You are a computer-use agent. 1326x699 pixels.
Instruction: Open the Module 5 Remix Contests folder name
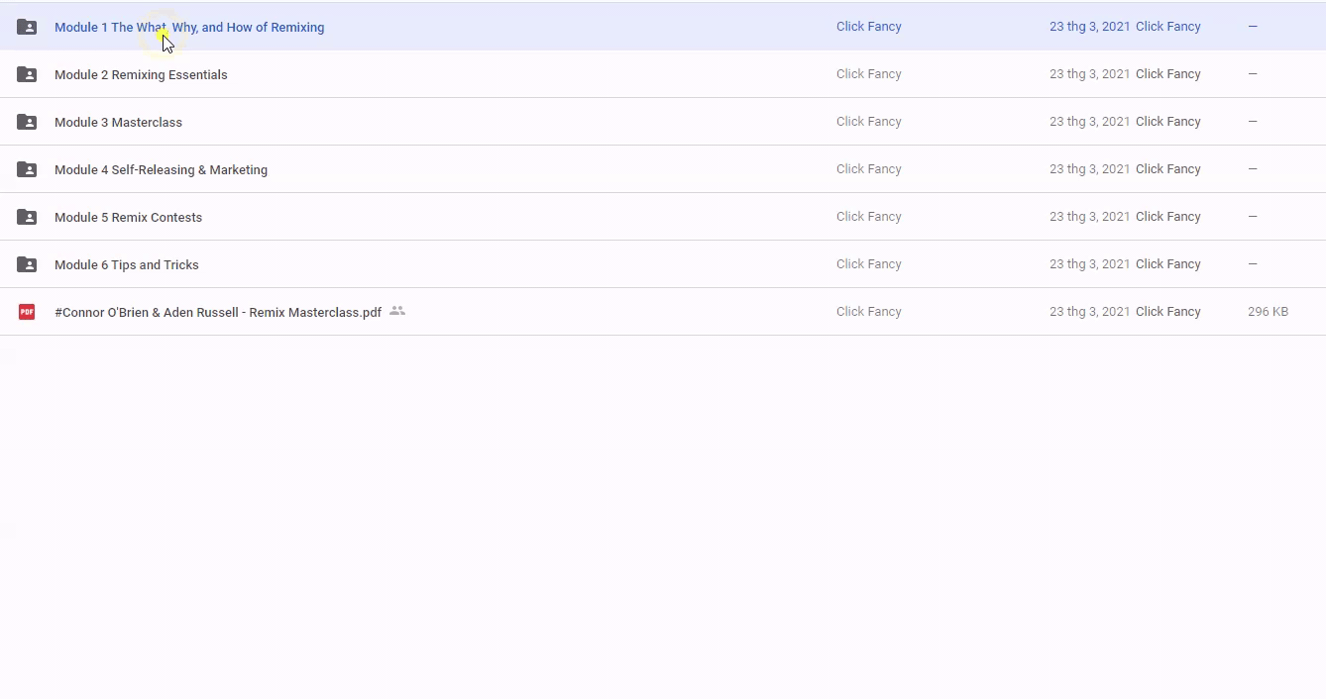128,218
